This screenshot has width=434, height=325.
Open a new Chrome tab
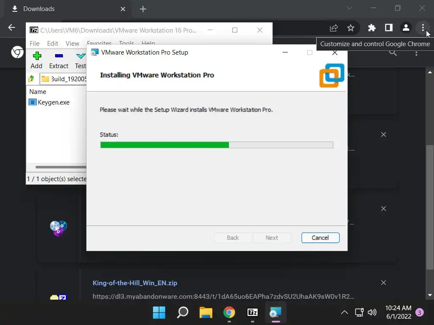coord(143,9)
